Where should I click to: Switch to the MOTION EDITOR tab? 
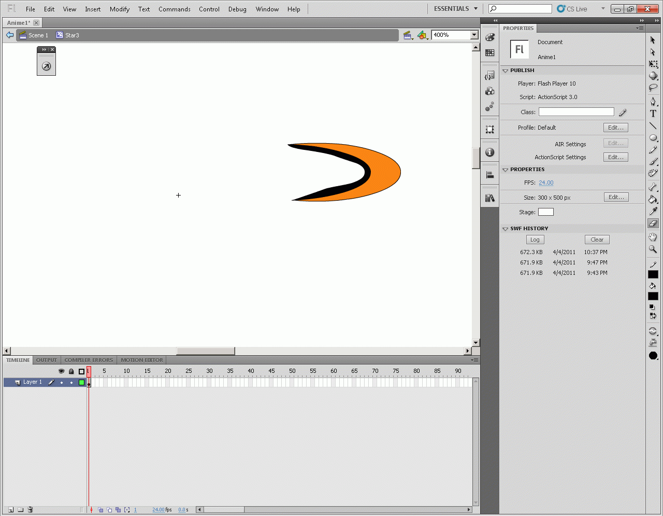[x=142, y=360]
